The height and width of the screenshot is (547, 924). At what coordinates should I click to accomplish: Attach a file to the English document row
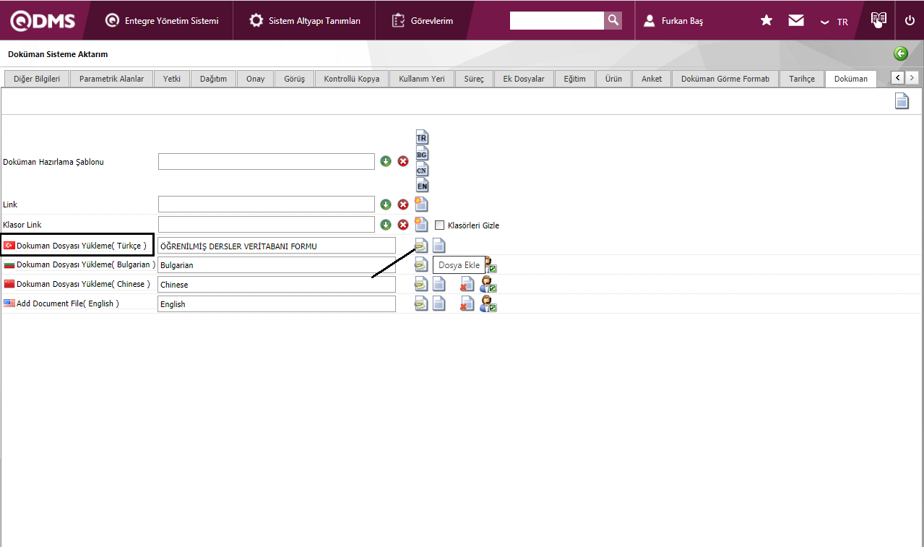421,304
